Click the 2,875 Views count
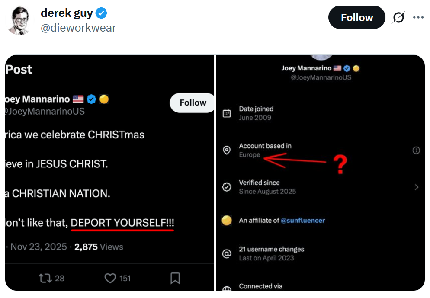430x298 pixels. (x=97, y=247)
